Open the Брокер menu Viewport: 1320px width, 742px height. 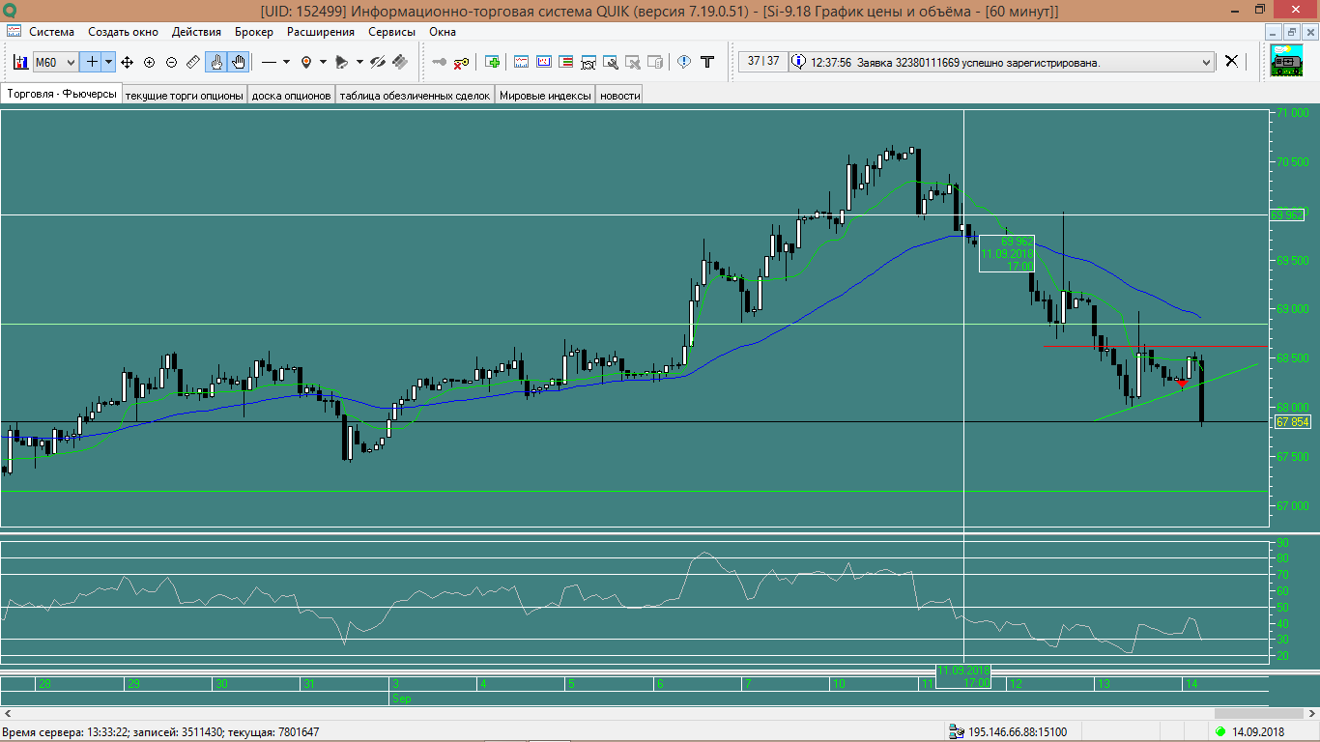253,31
